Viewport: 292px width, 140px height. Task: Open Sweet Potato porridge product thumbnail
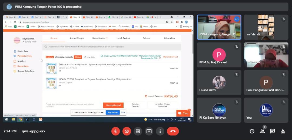(x=51, y=69)
